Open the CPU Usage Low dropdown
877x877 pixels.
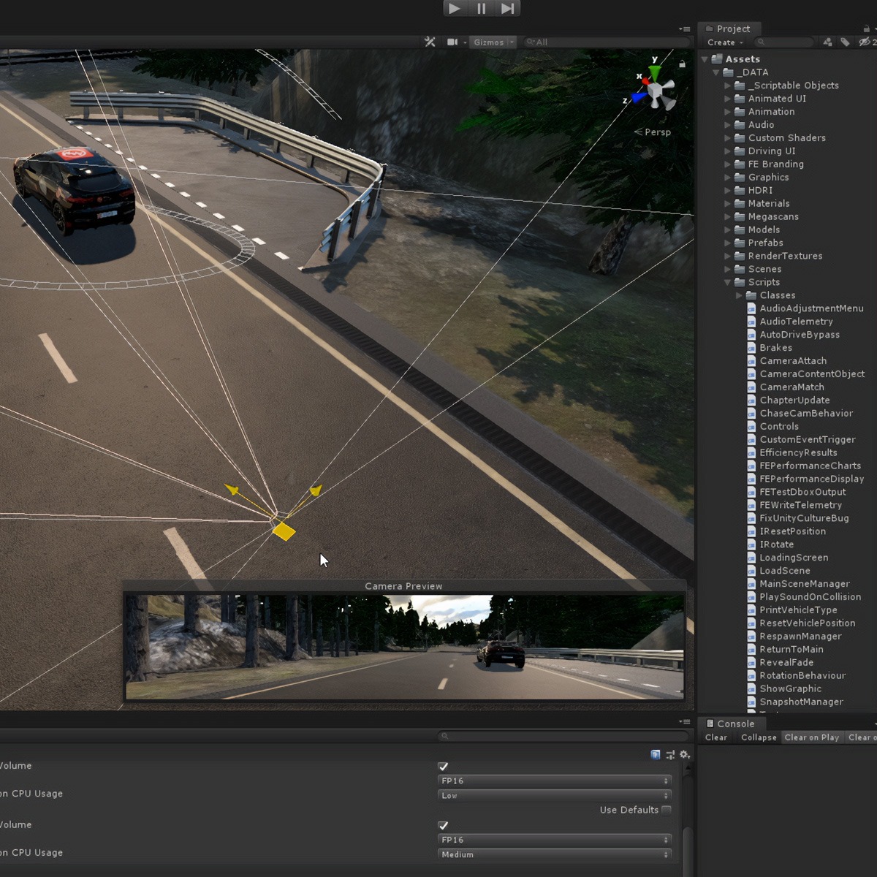coord(554,795)
